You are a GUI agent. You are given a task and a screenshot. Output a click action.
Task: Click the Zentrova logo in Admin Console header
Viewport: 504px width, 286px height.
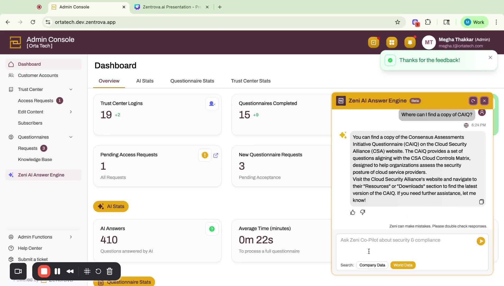coord(15,42)
